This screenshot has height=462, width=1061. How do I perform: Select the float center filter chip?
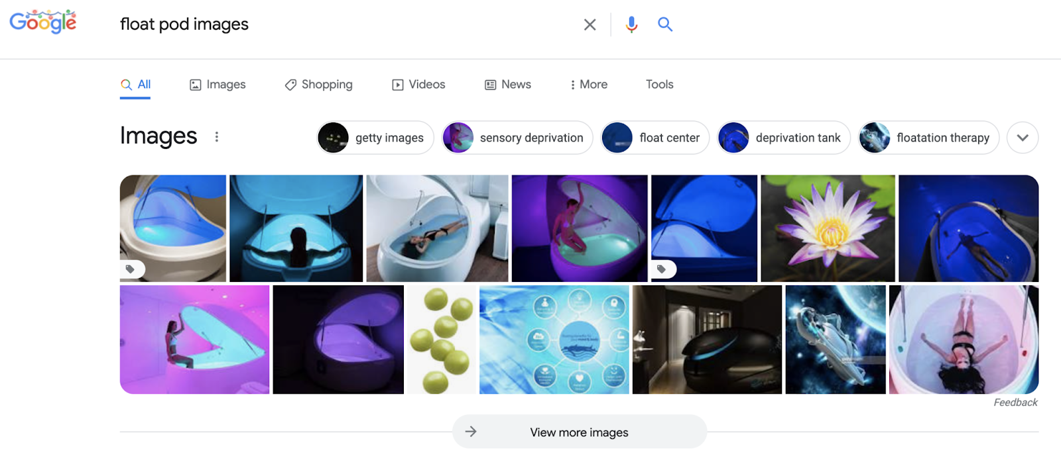[x=655, y=138]
